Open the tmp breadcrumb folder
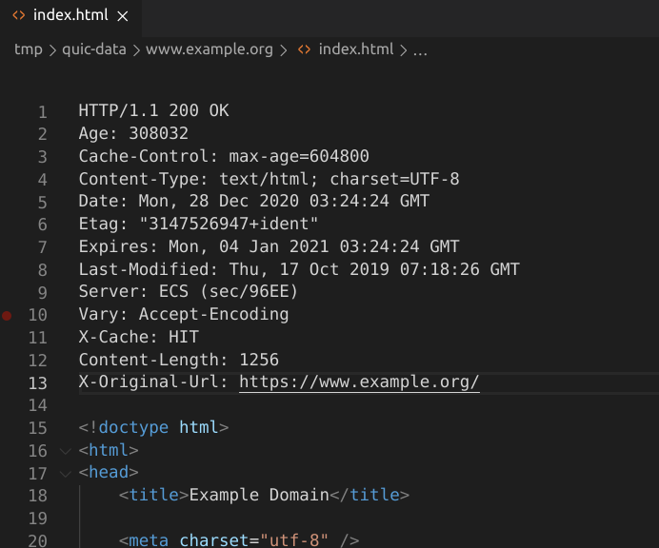Image resolution: width=659 pixels, height=548 pixels. pos(29,49)
